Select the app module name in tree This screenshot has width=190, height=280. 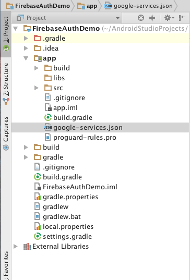point(50,58)
